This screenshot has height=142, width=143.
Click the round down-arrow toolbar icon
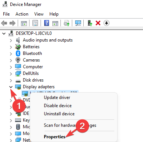(x=107, y=23)
